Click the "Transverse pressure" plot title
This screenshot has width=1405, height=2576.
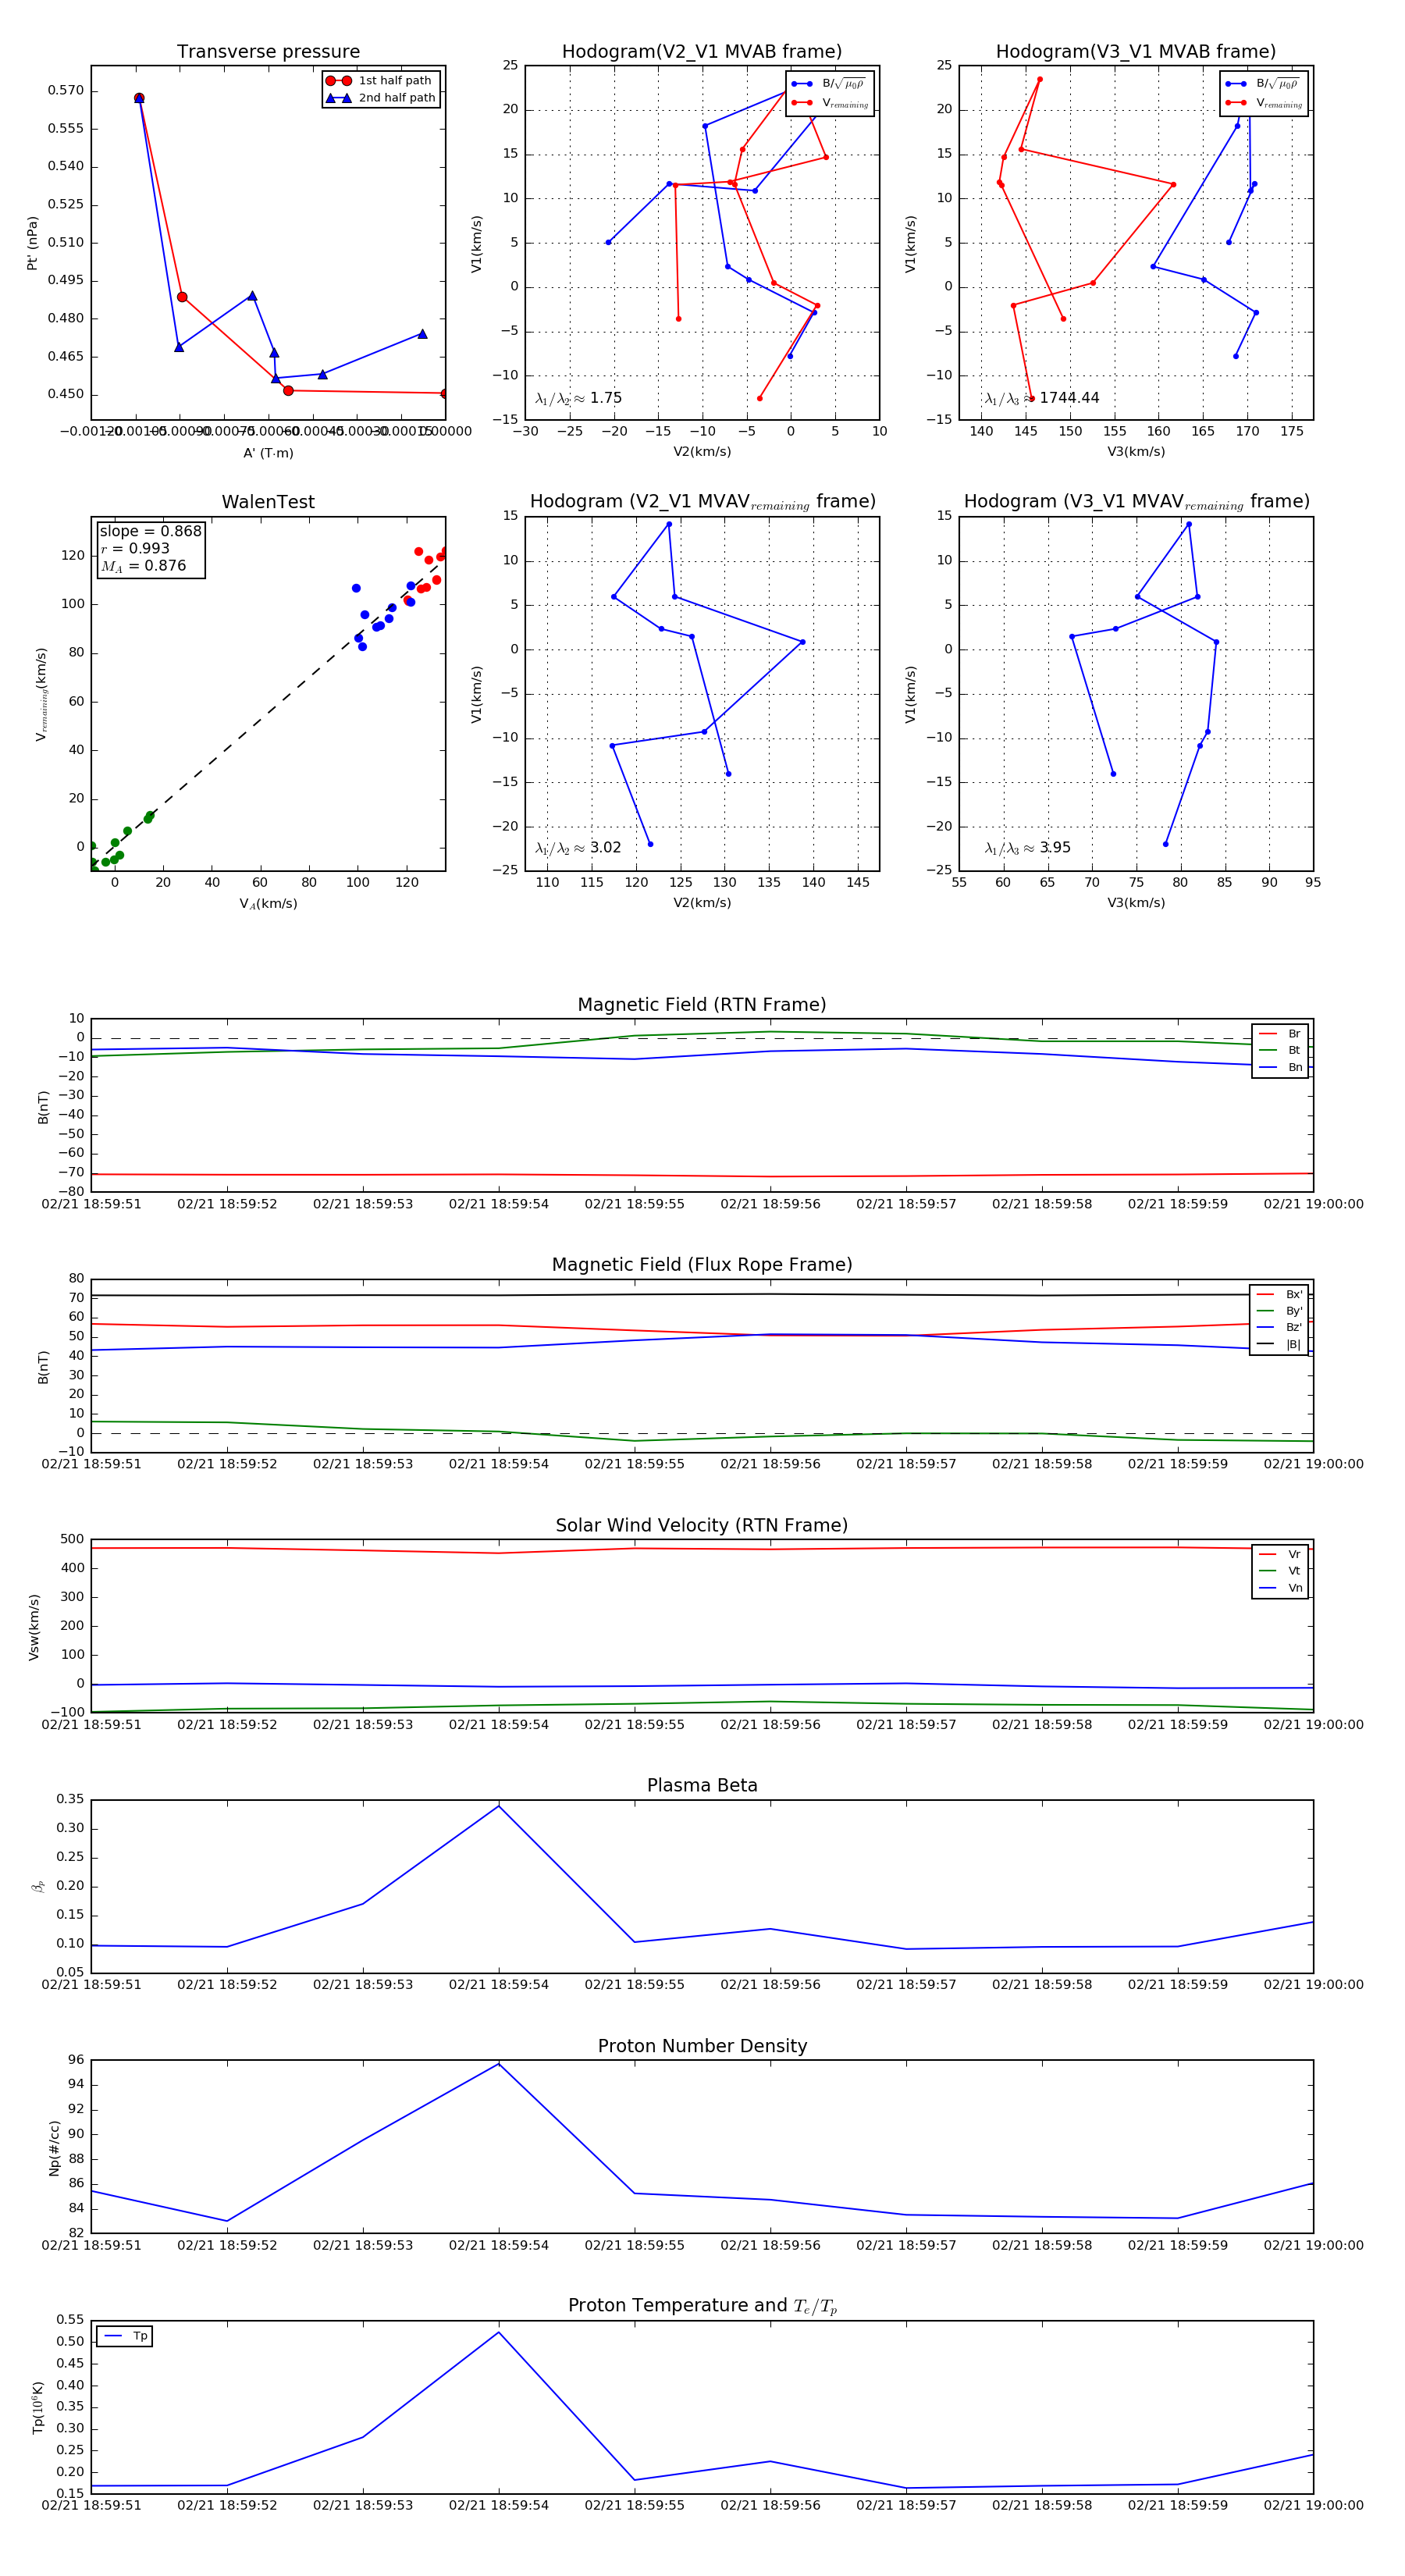pos(268,52)
